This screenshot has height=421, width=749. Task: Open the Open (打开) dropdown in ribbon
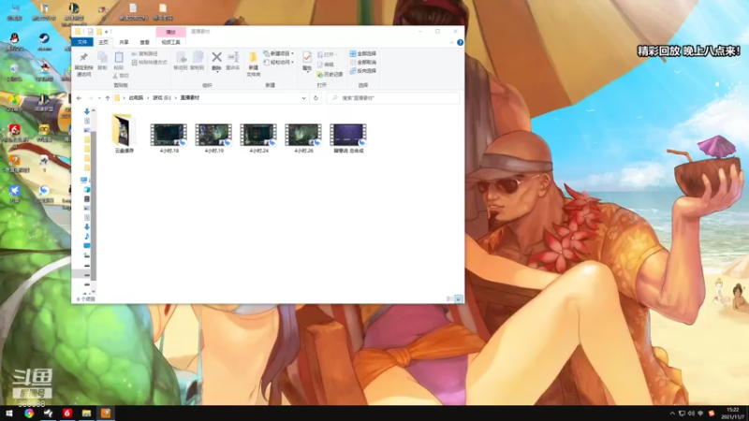[x=328, y=55]
